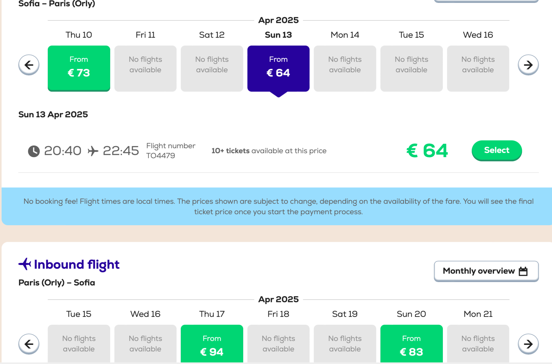The image size is (552, 364).
Task: Choose Sun 20 inbound fare €83
Action: tap(411, 345)
